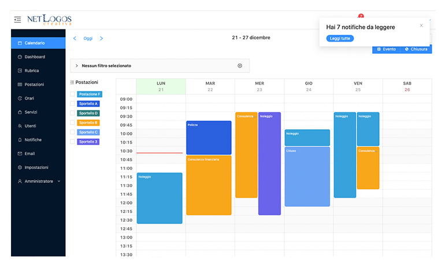Click the Postazione F color tag
Image resolution: width=445 pixels, height=268 pixels.
click(x=90, y=94)
